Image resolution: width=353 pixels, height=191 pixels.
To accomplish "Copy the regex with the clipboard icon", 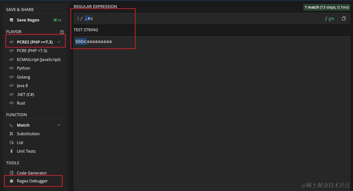I will (343, 18).
